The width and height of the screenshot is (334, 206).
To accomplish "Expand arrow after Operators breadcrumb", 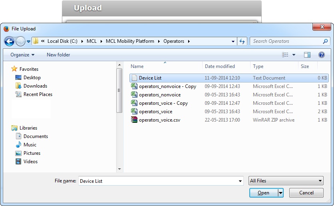I will pos(189,41).
